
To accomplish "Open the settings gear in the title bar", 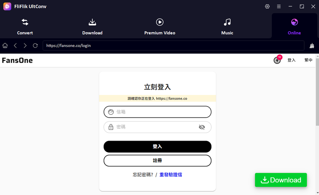I will (x=267, y=6).
